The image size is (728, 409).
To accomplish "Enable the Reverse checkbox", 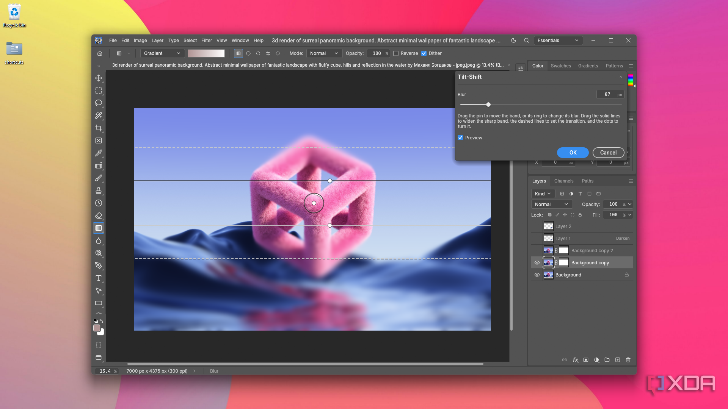I will [396, 53].
